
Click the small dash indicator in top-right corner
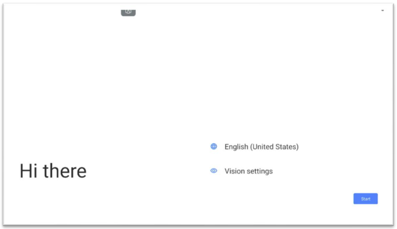(382, 10)
